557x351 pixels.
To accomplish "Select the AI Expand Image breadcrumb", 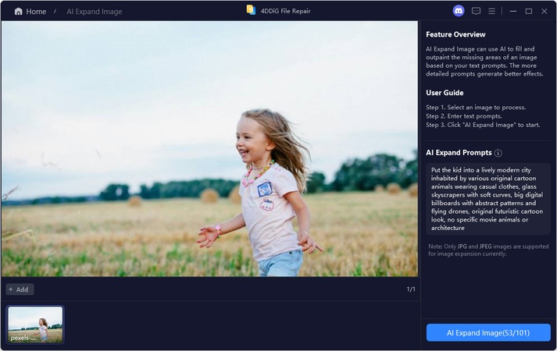I will 95,12.
